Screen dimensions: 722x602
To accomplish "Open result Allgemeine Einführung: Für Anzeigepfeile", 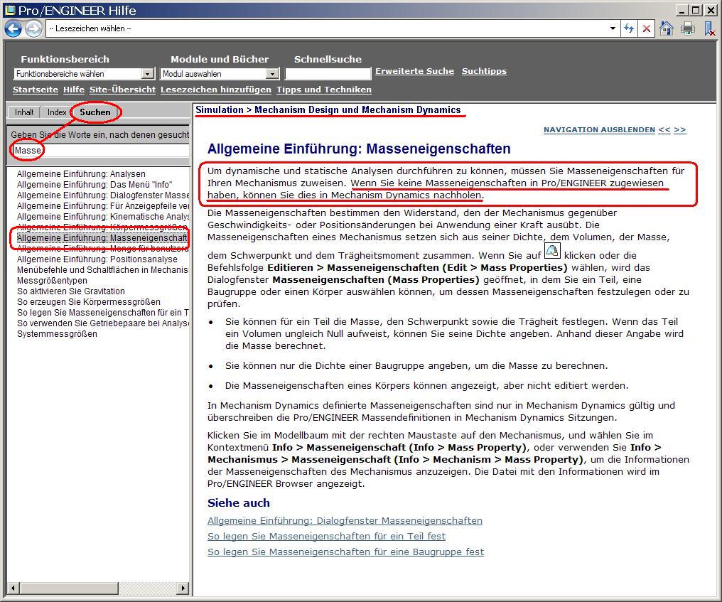I will 102,206.
